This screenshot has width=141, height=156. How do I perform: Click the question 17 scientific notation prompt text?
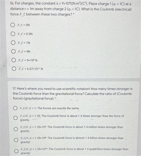coord(73,94)
